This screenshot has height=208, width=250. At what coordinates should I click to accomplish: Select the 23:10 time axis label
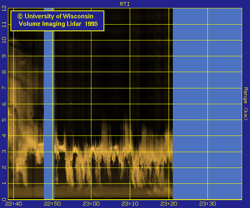pos(130,204)
